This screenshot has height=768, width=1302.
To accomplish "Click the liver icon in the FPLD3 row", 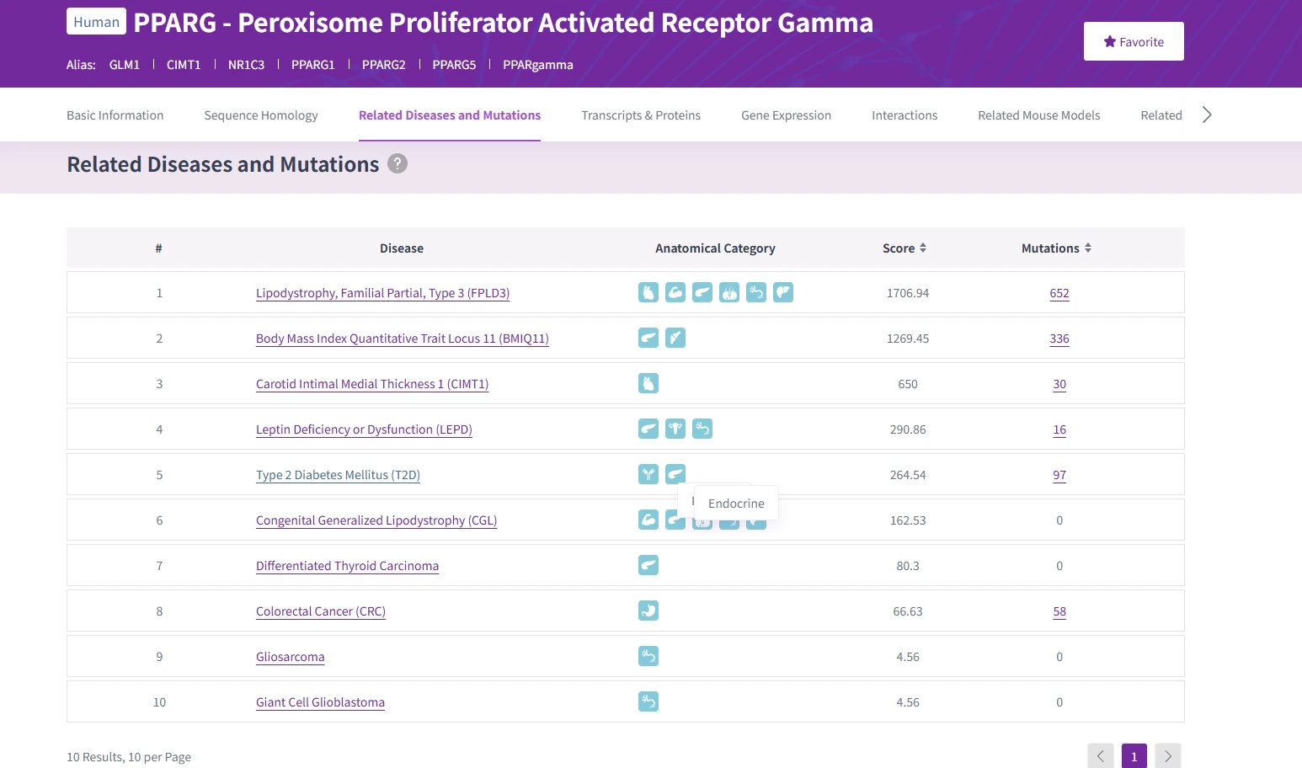I will click(x=783, y=292).
